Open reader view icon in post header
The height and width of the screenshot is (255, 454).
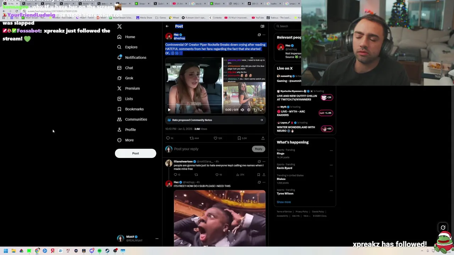coord(262,26)
